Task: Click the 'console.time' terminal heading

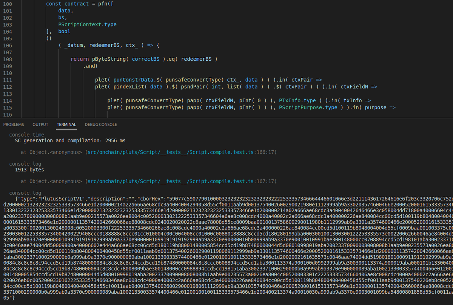Action: pyautogui.click(x=27, y=135)
